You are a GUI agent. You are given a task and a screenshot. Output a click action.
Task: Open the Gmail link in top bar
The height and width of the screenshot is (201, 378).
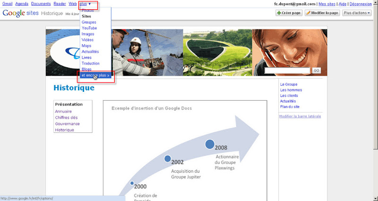tap(7, 4)
